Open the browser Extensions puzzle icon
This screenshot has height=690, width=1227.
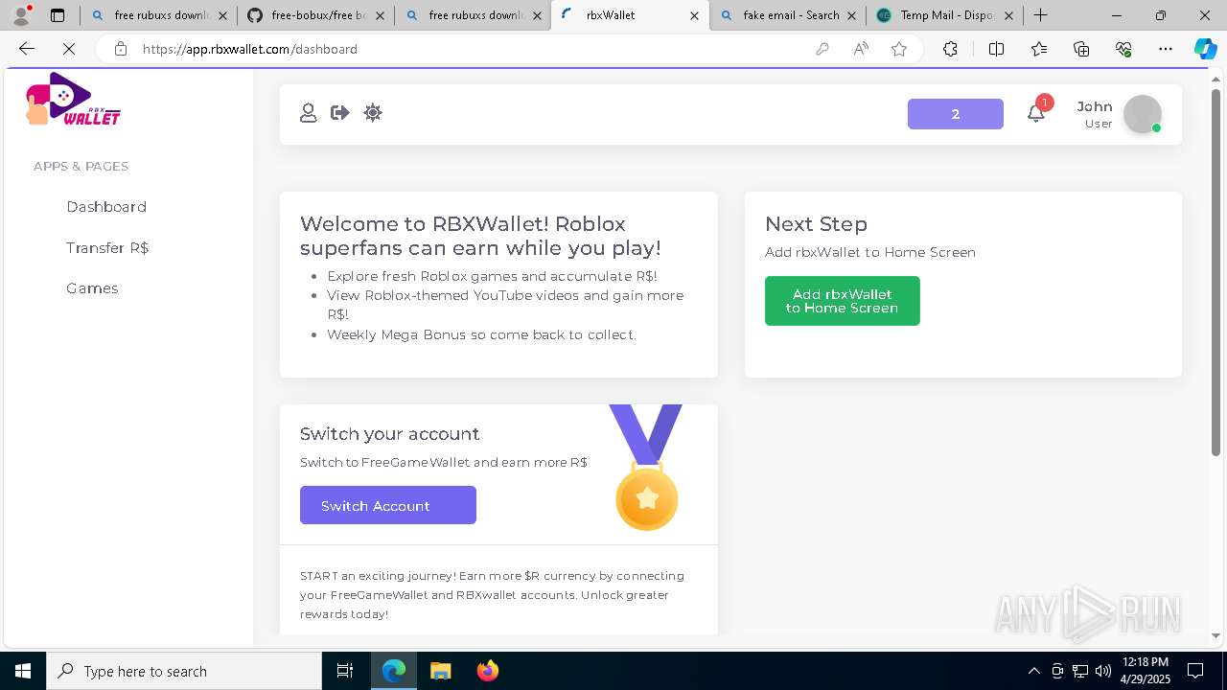coord(950,49)
